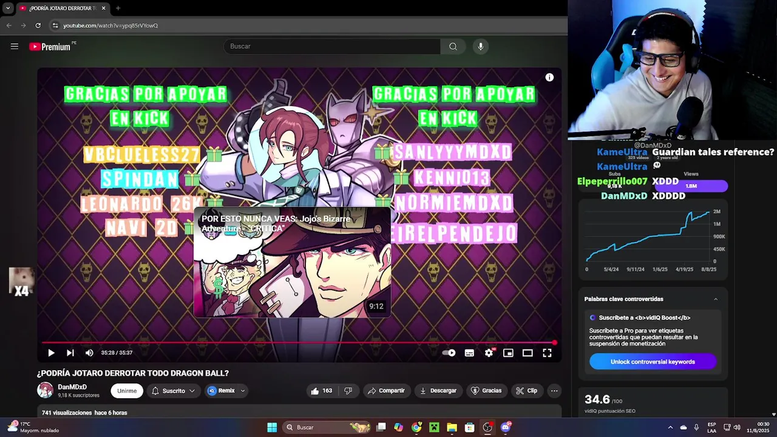Screen dimensions: 777x437
Task: Play the video
Action: [51, 353]
